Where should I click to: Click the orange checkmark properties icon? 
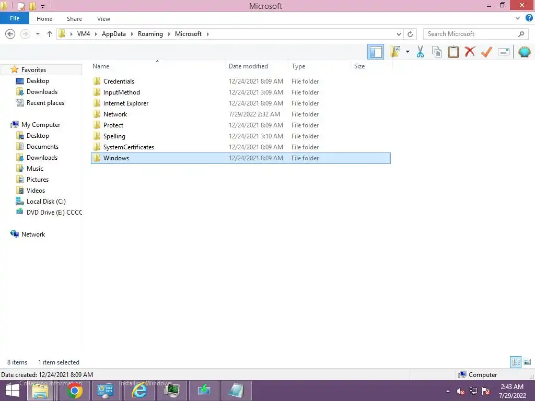pos(486,52)
